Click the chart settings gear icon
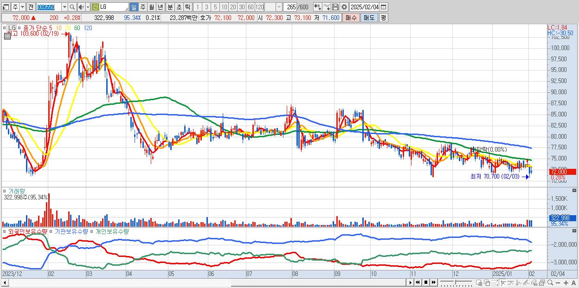579x288 pixels. tap(344, 7)
